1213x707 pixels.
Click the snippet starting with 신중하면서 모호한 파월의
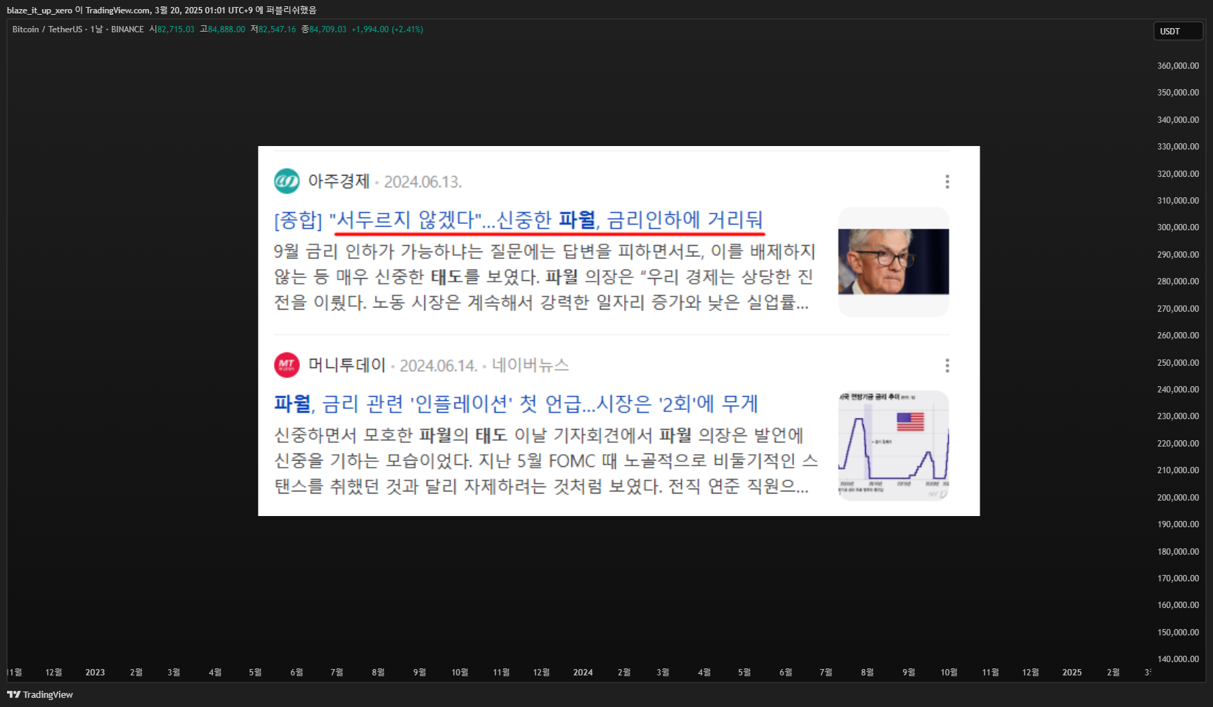coord(546,461)
